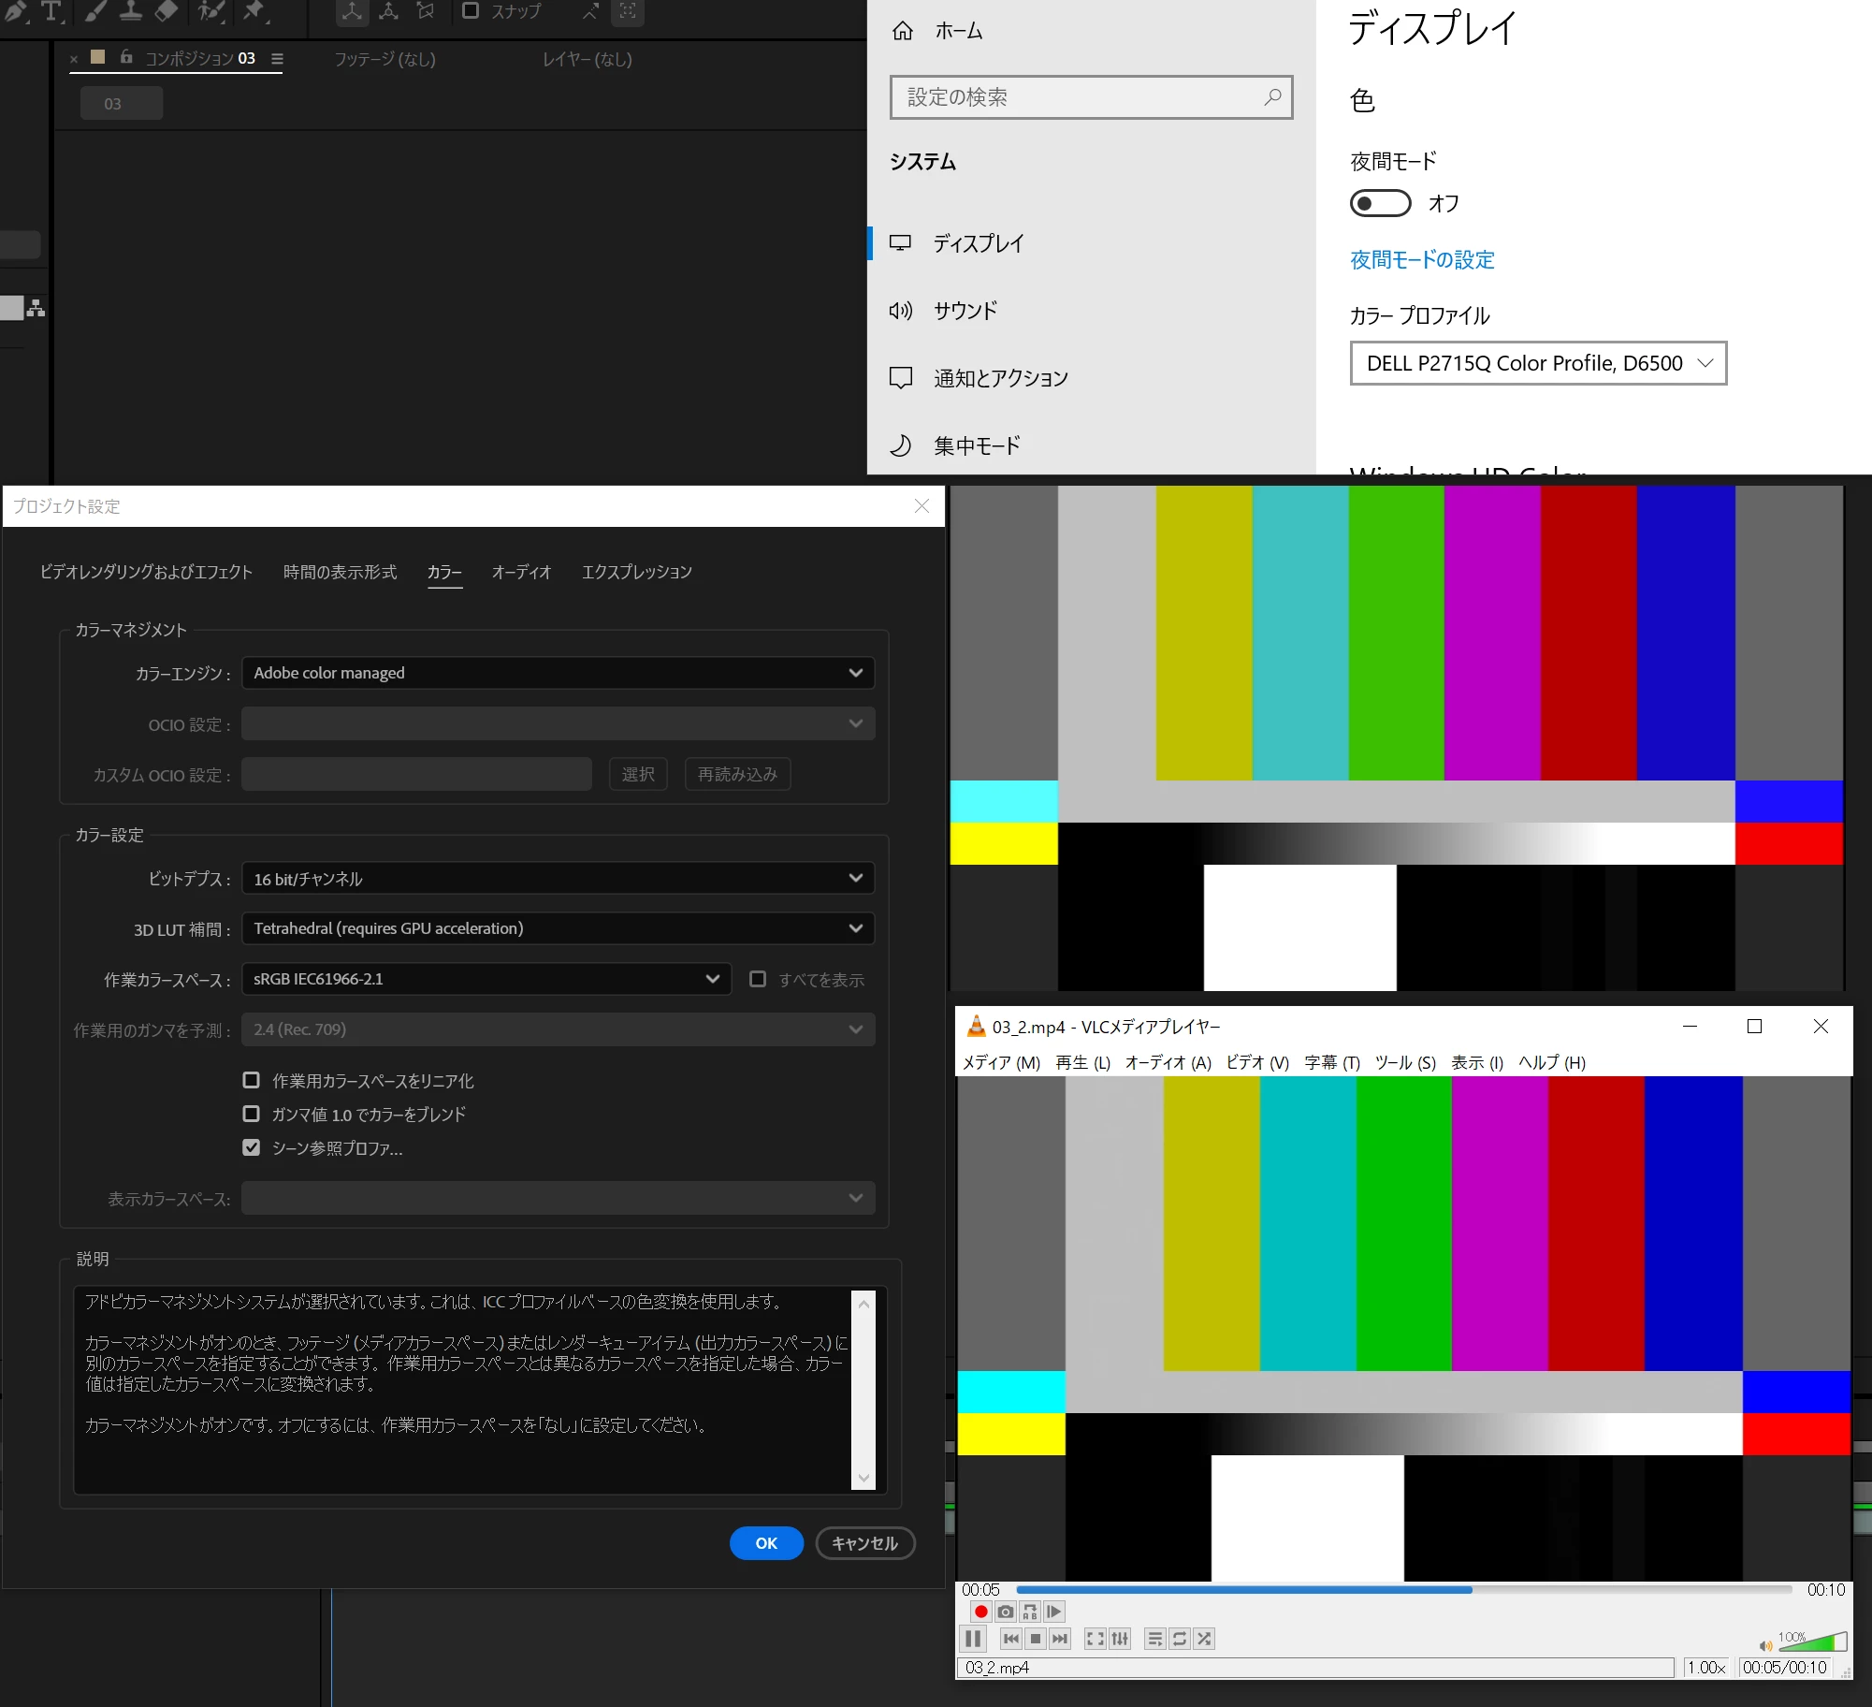Open カラー プロファイル DELL P2715Q dropdown
This screenshot has width=1872, height=1707.
pos(1537,363)
